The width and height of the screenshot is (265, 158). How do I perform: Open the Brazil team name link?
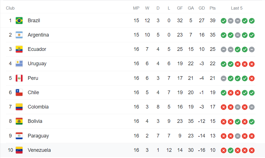click(x=34, y=21)
